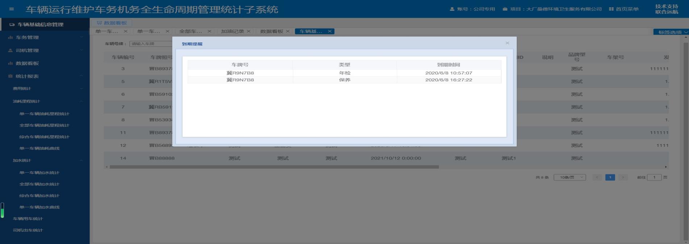The height and width of the screenshot is (244, 689).
Task: Click 车架号 column header
Action: [x=615, y=57]
